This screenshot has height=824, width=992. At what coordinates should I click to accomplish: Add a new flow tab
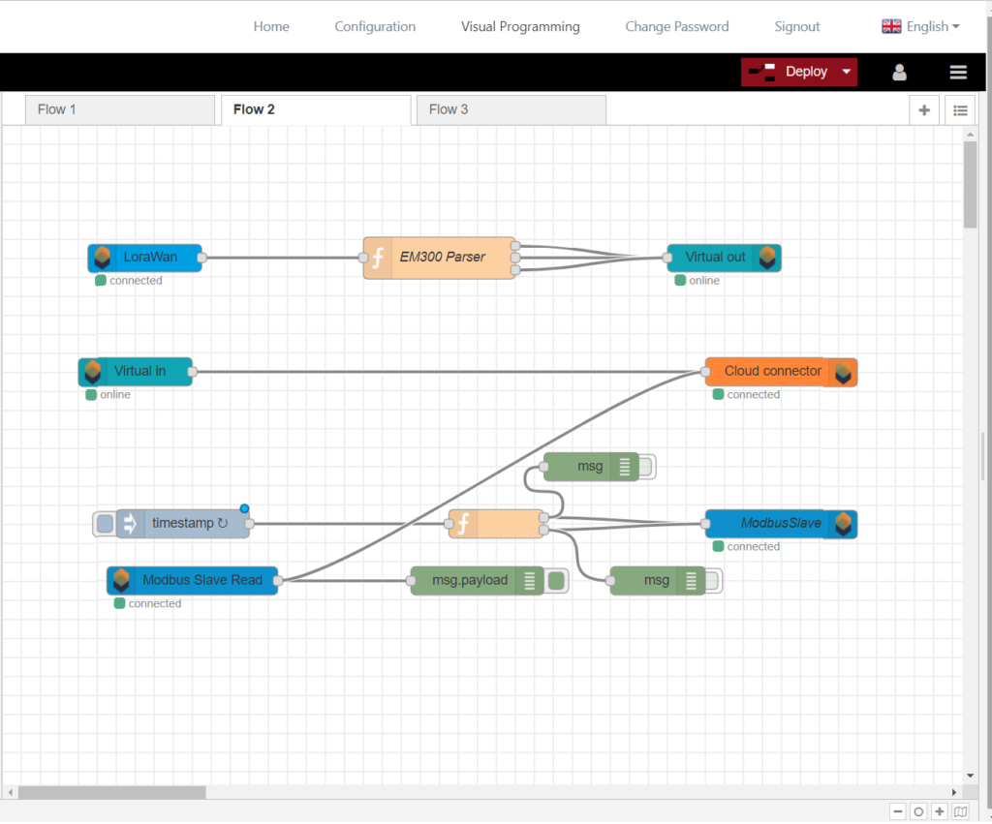tap(923, 110)
